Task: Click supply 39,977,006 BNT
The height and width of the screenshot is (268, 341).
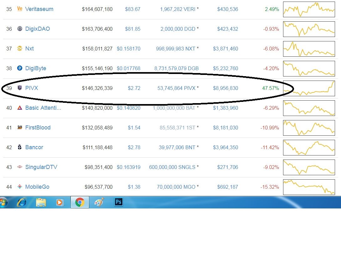Action: [x=177, y=147]
